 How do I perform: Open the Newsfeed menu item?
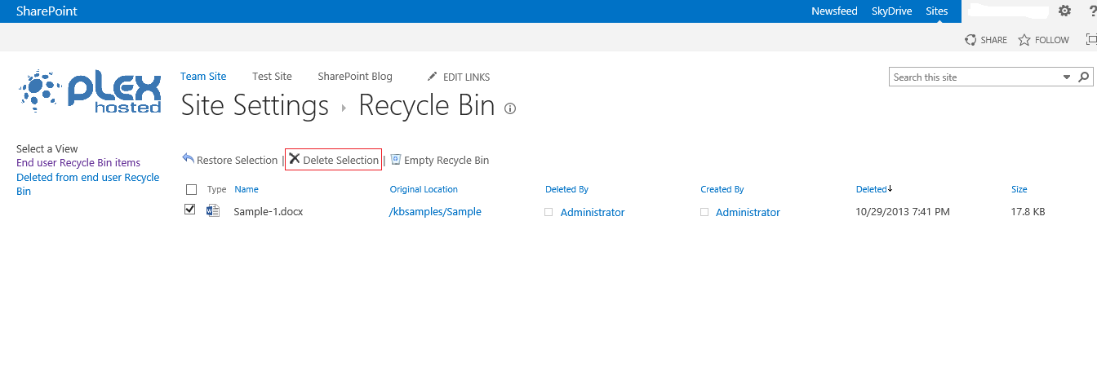tap(834, 11)
